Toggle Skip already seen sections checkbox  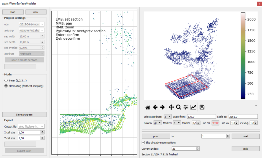(144, 143)
